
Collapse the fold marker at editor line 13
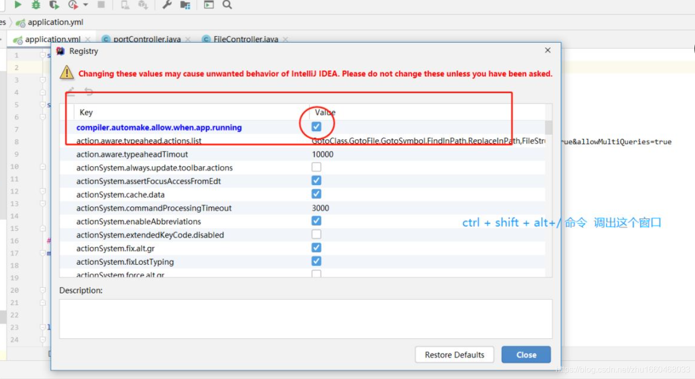[x=43, y=204]
